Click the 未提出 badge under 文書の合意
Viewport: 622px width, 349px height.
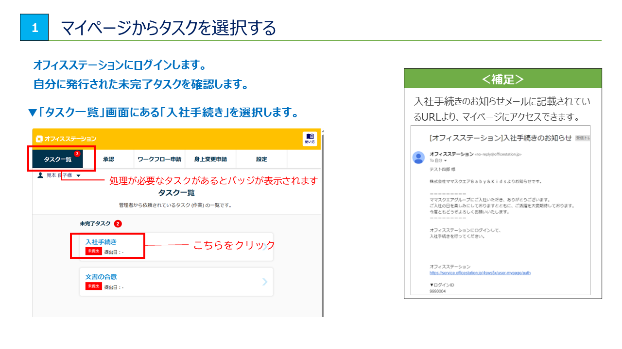click(94, 286)
